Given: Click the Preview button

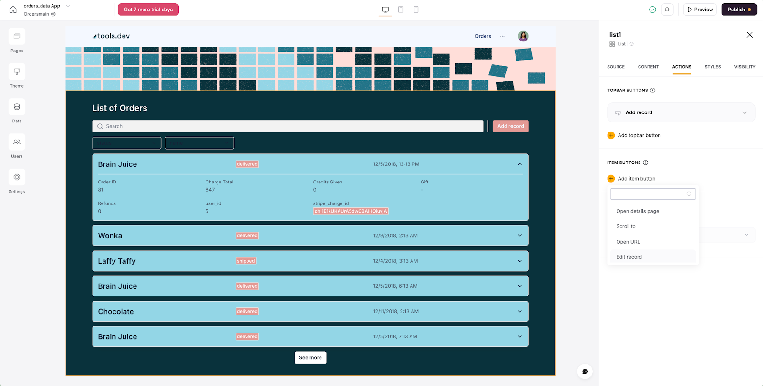Looking at the screenshot, I should point(700,10).
